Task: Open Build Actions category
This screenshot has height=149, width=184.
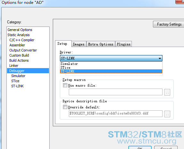Action: coord(19,60)
